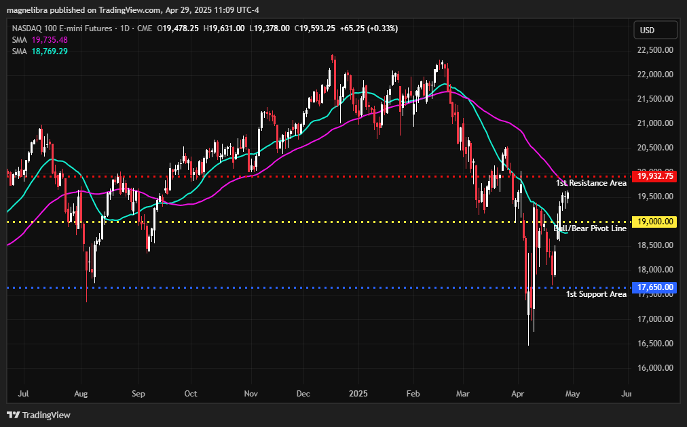Click the '1st Support Area' annotation text

tap(596, 294)
